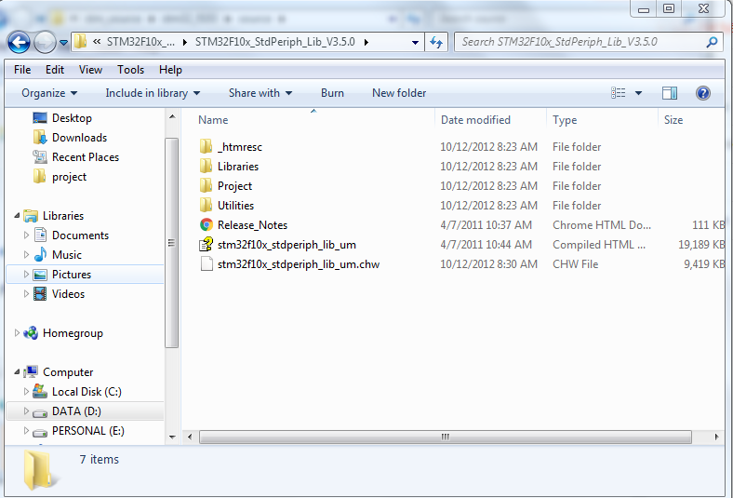Open Include in library dropdown
The width and height of the screenshot is (733, 498).
point(153,93)
